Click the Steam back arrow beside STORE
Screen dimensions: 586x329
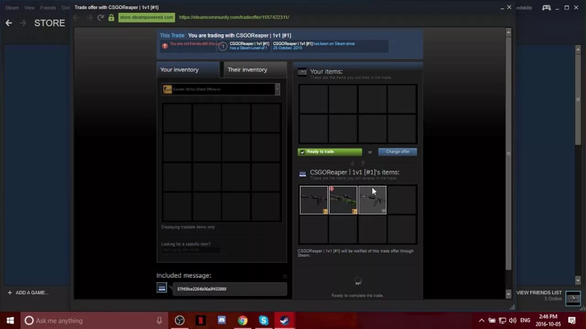[9, 23]
